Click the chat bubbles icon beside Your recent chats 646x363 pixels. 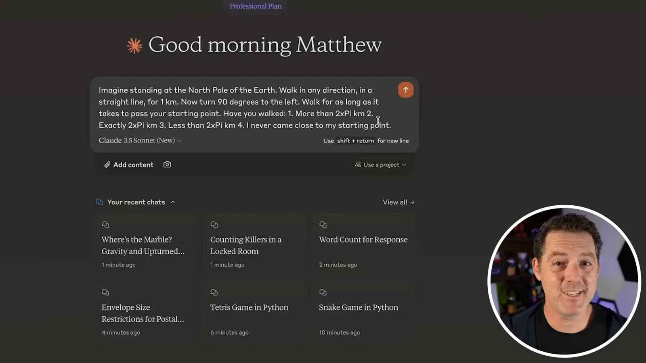[x=99, y=202]
